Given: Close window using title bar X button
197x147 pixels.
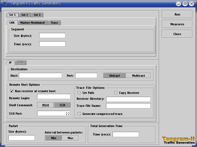Looking at the screenshot, I should [x=191, y=3].
